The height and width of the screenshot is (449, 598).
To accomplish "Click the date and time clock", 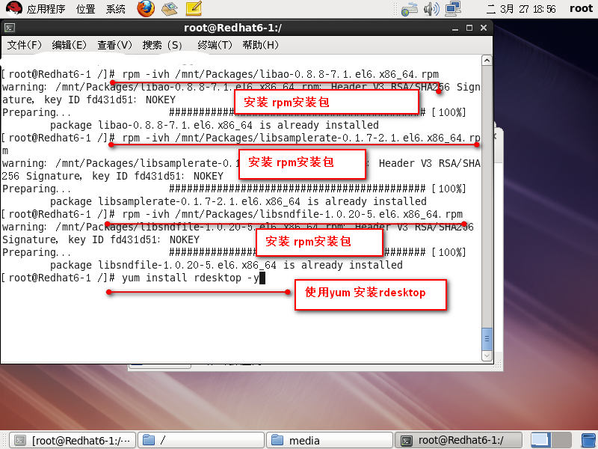I will pyautogui.click(x=521, y=9).
